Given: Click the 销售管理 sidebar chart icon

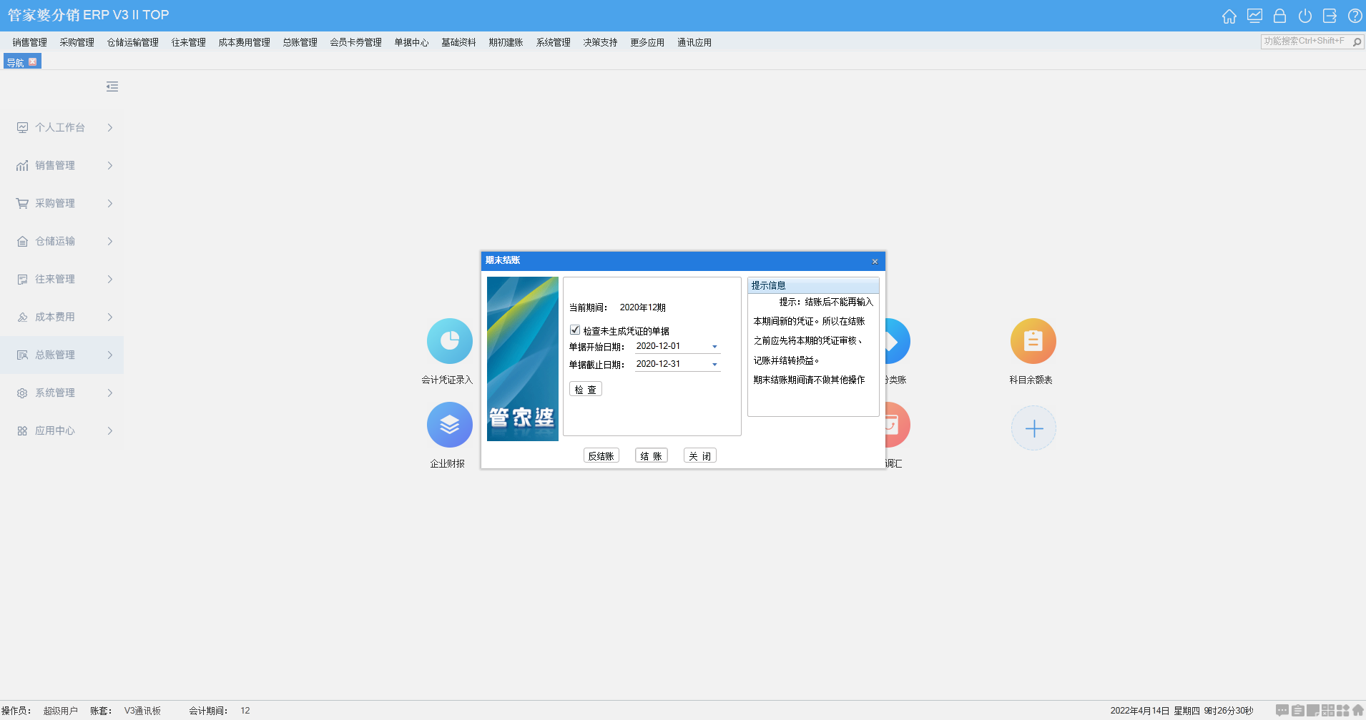Looking at the screenshot, I should pos(22,165).
